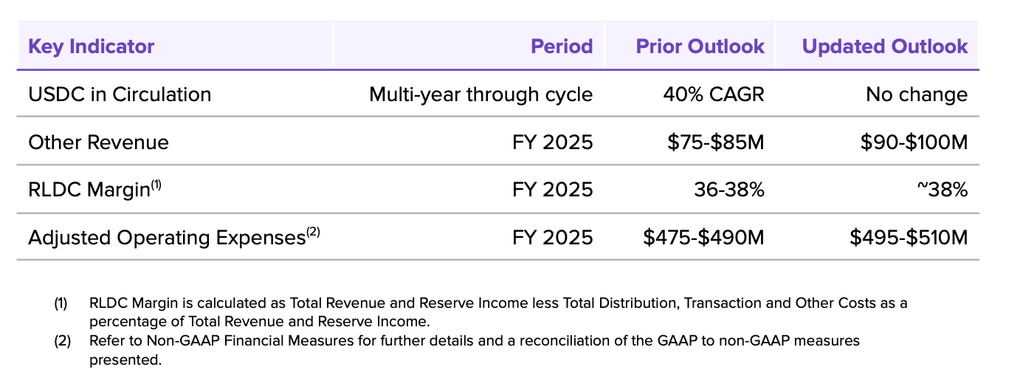This screenshot has height=378, width=1023.
Task: Select the Adjusted Operating Expenses row label
Action: 174,237
